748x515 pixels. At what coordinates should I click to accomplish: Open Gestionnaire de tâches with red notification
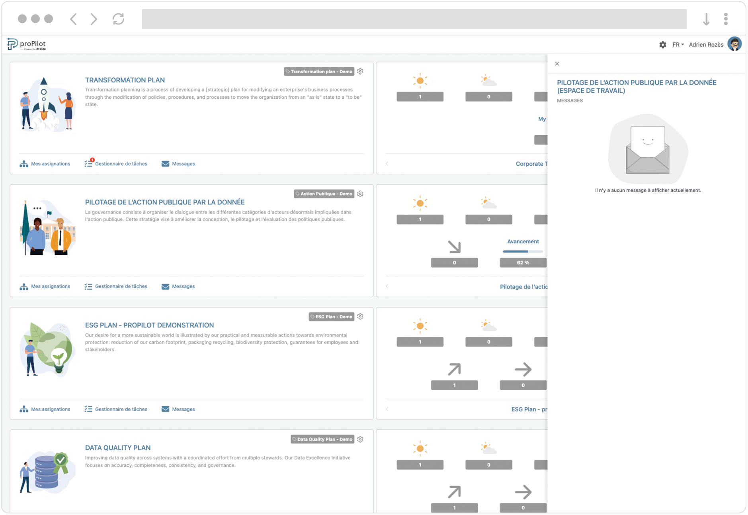(x=116, y=164)
